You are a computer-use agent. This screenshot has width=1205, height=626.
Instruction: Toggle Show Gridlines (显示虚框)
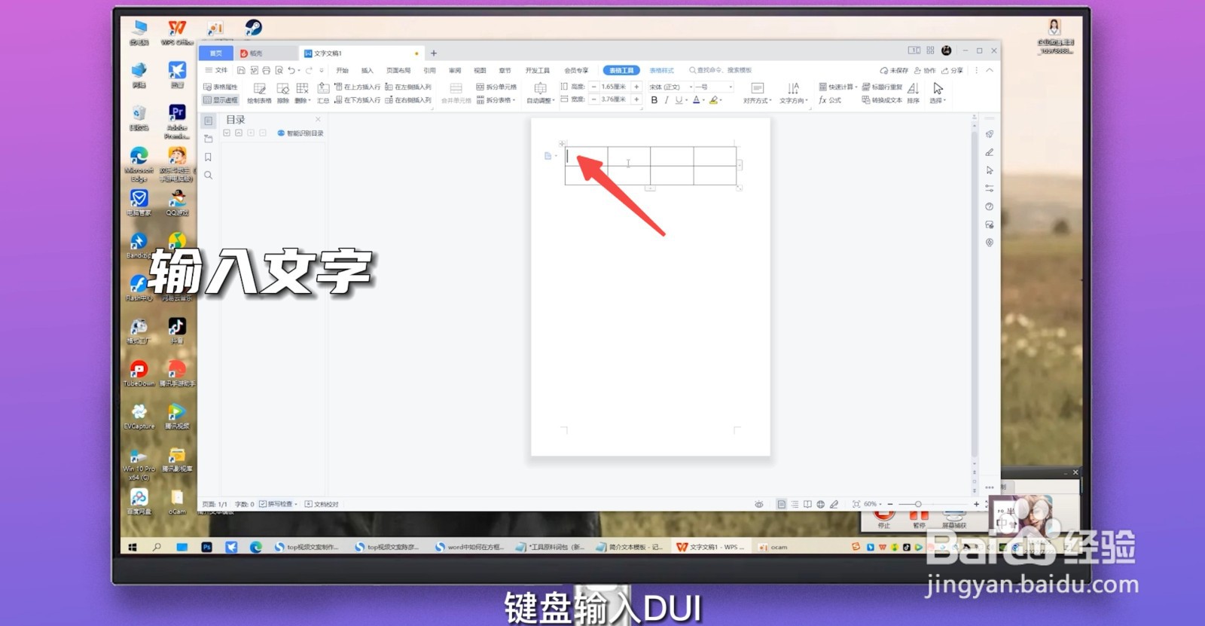click(221, 100)
